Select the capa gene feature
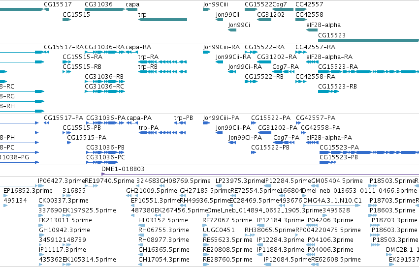 [x=131, y=9]
